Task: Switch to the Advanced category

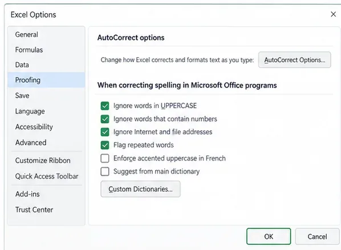Action: 46,143
